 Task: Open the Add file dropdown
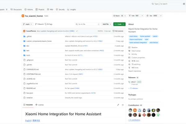pos(107,24)
